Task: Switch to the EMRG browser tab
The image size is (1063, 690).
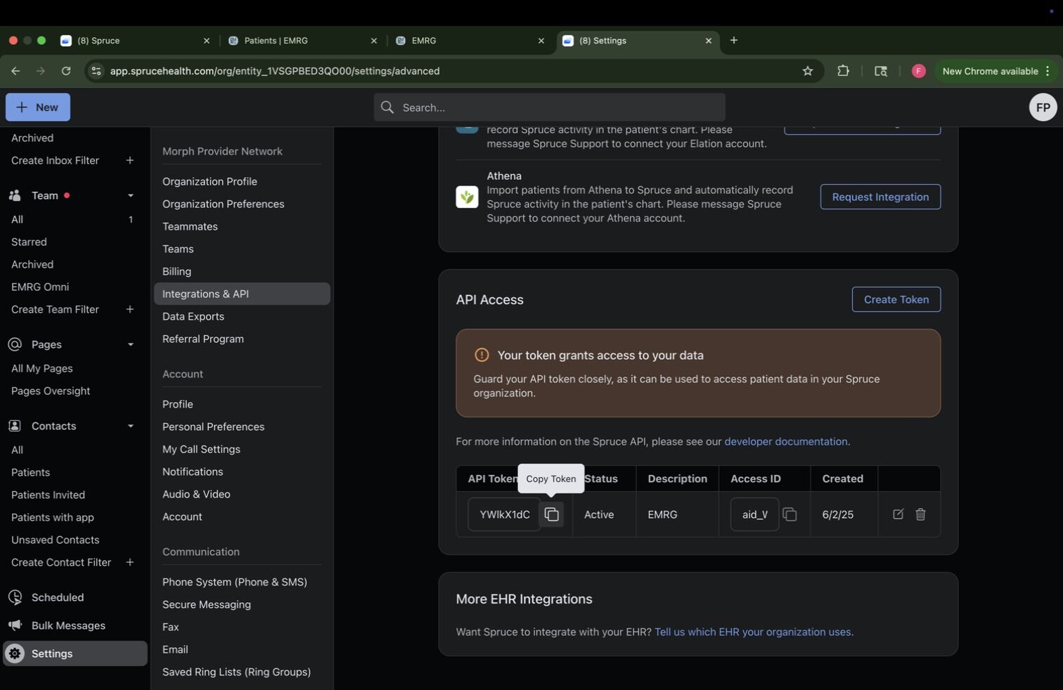Action: (x=471, y=41)
